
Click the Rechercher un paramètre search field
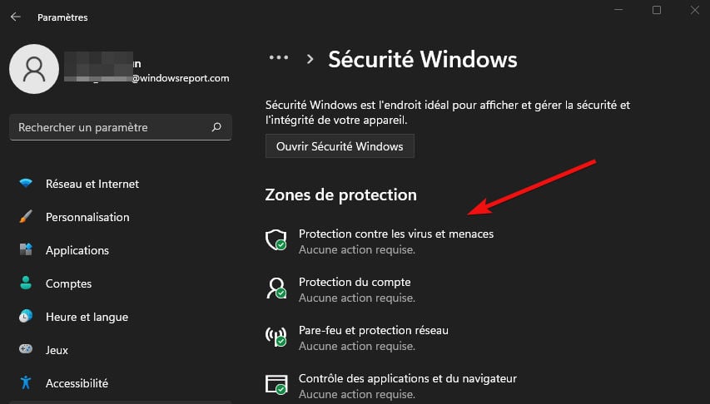121,127
